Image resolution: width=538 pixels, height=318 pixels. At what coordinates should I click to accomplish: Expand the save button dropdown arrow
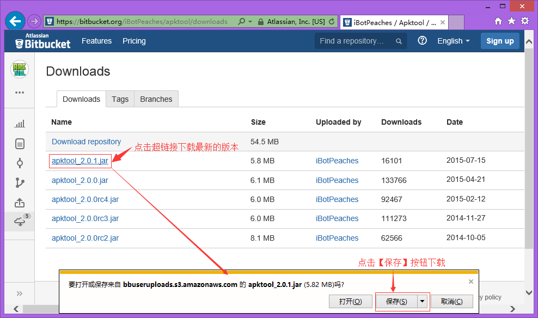[423, 302]
